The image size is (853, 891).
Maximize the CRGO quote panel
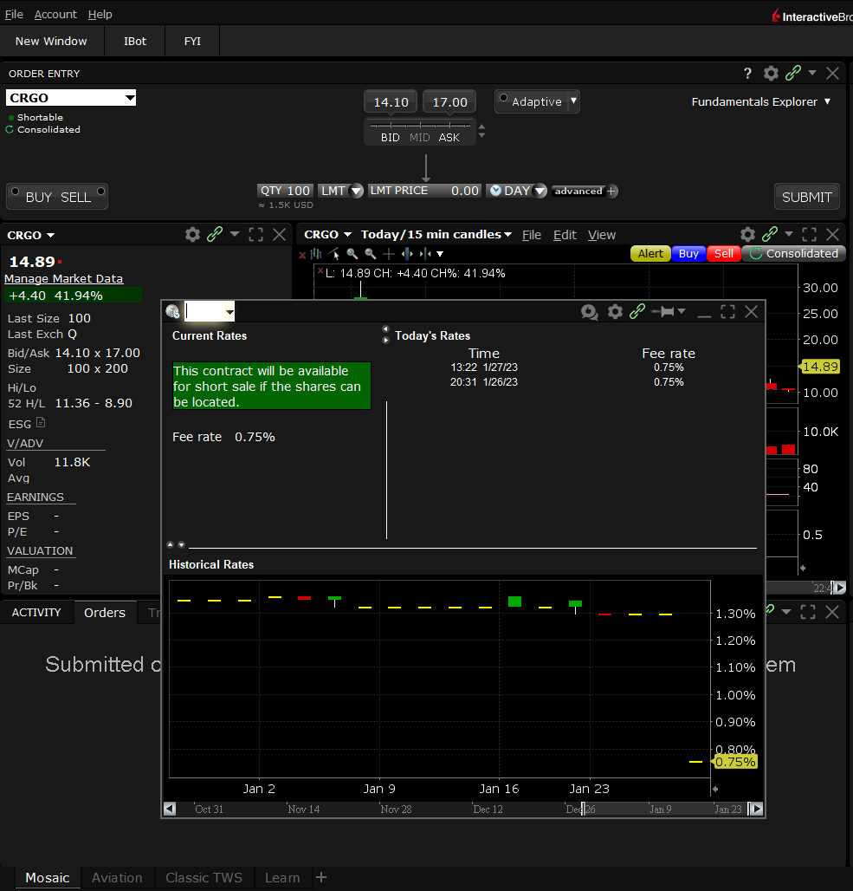256,235
